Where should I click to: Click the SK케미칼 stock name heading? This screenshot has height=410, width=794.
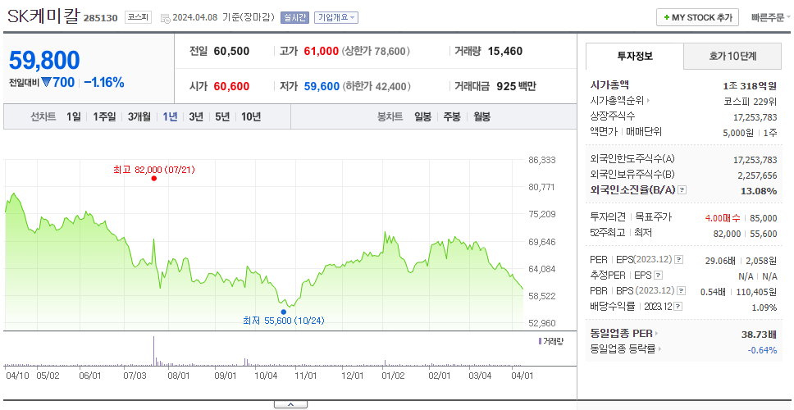pyautogui.click(x=43, y=16)
